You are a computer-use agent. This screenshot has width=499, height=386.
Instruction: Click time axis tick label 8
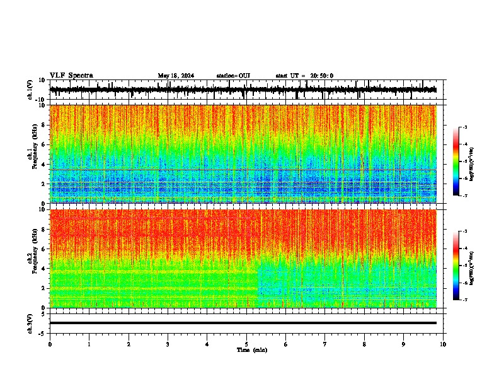coord(364,344)
